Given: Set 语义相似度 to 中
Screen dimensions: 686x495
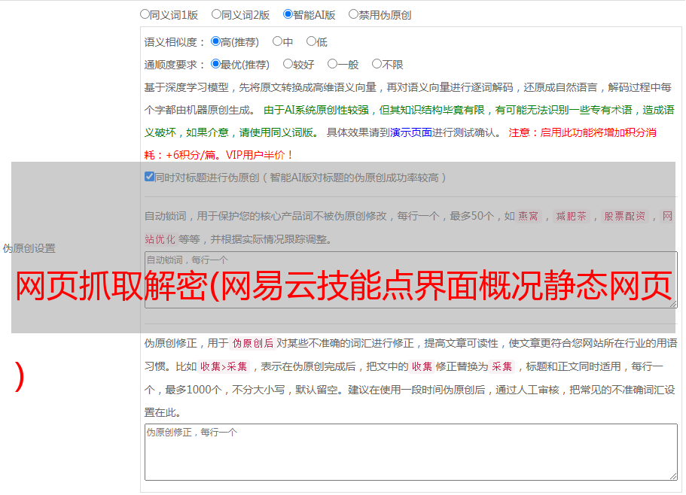Looking at the screenshot, I should (277, 41).
